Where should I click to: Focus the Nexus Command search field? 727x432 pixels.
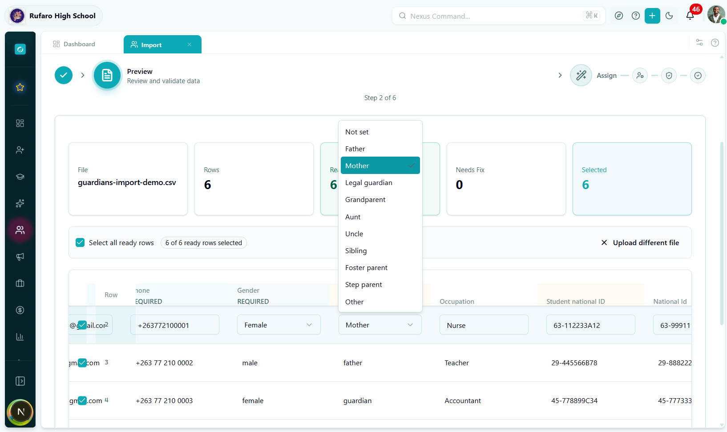click(498, 16)
